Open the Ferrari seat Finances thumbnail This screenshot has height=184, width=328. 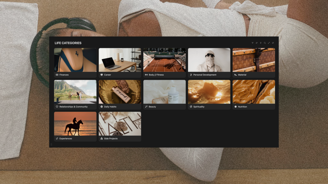tap(75, 60)
